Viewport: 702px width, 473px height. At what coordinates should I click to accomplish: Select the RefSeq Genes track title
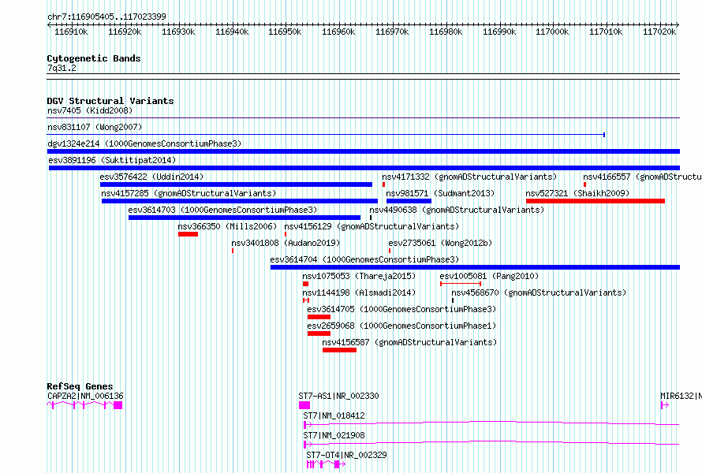pos(80,386)
